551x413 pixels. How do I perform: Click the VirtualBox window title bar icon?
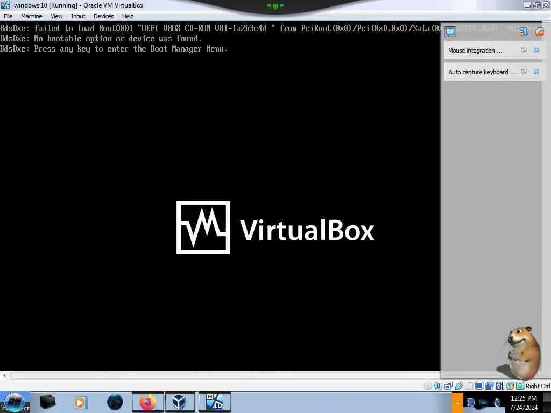5,5
